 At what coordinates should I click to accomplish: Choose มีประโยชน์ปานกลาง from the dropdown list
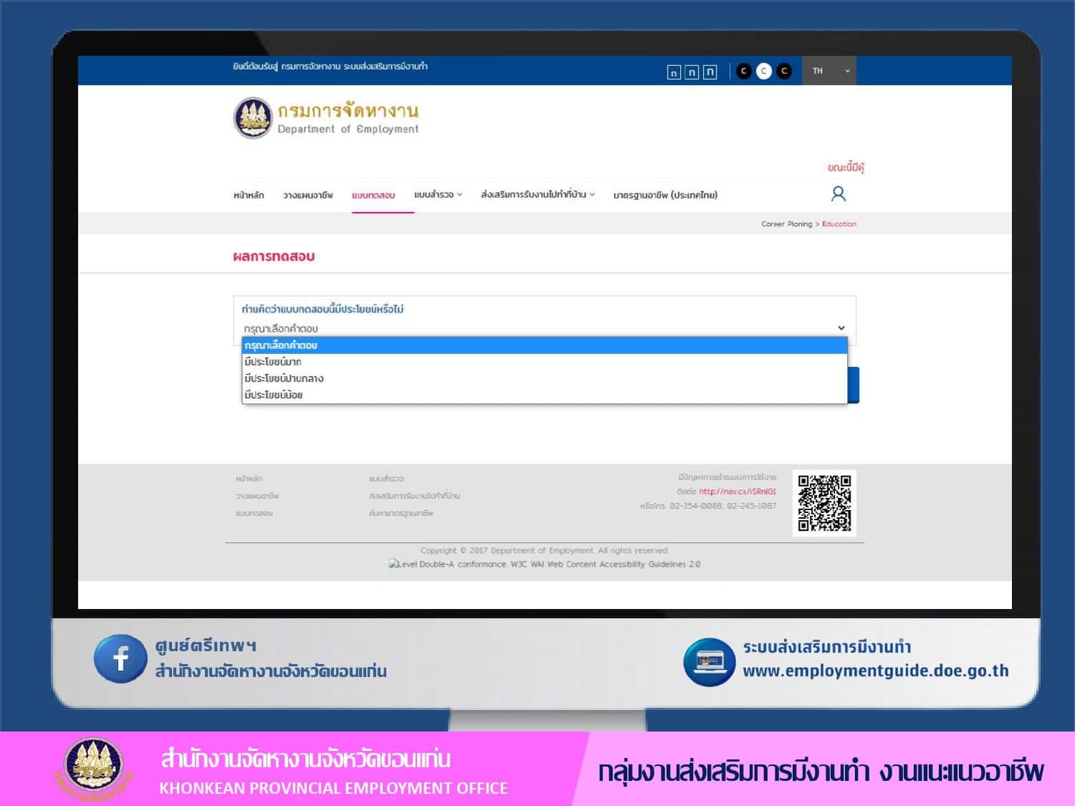[x=284, y=378]
